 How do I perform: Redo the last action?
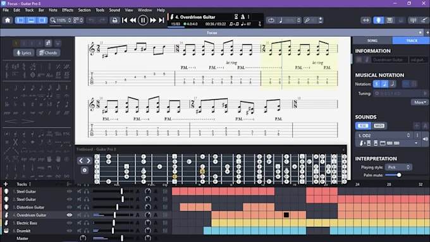point(102,20)
